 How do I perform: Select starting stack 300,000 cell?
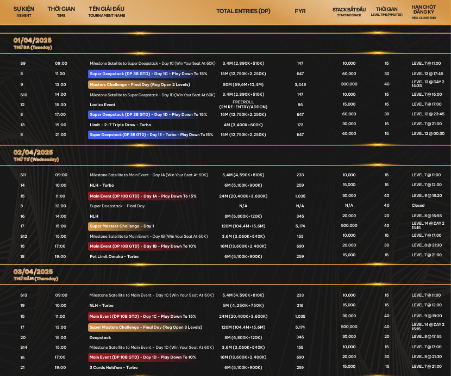(x=349, y=84)
